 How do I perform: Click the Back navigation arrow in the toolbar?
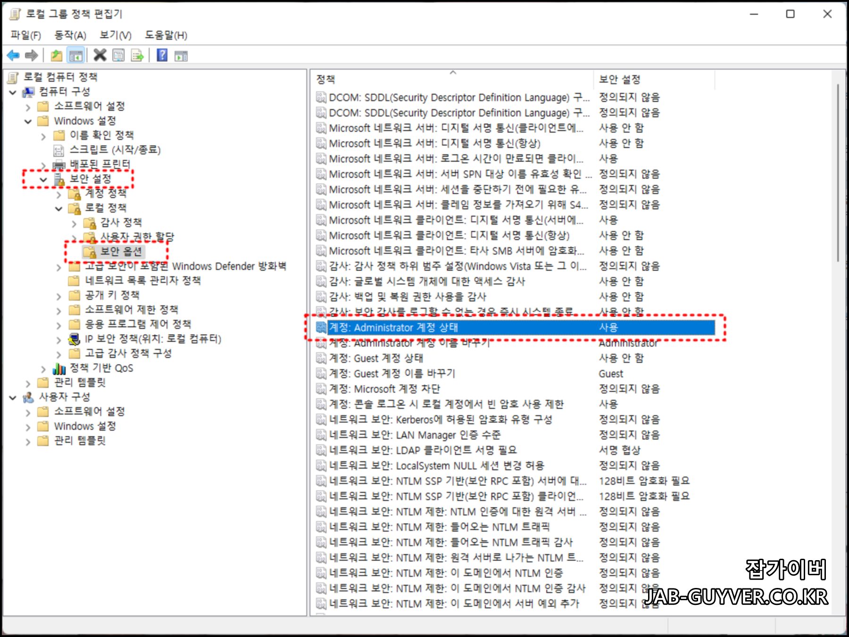(14, 56)
